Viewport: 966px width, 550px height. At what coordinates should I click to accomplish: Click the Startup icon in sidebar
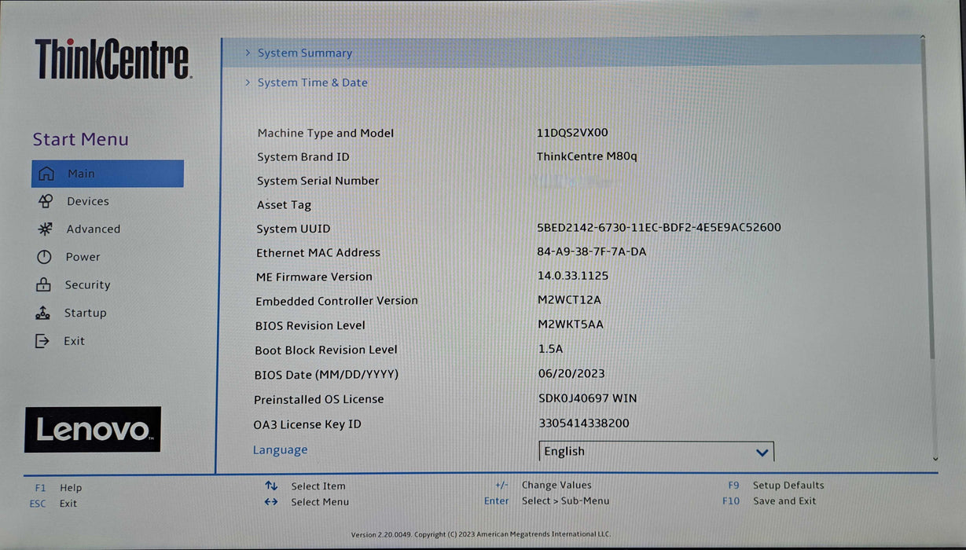42,313
